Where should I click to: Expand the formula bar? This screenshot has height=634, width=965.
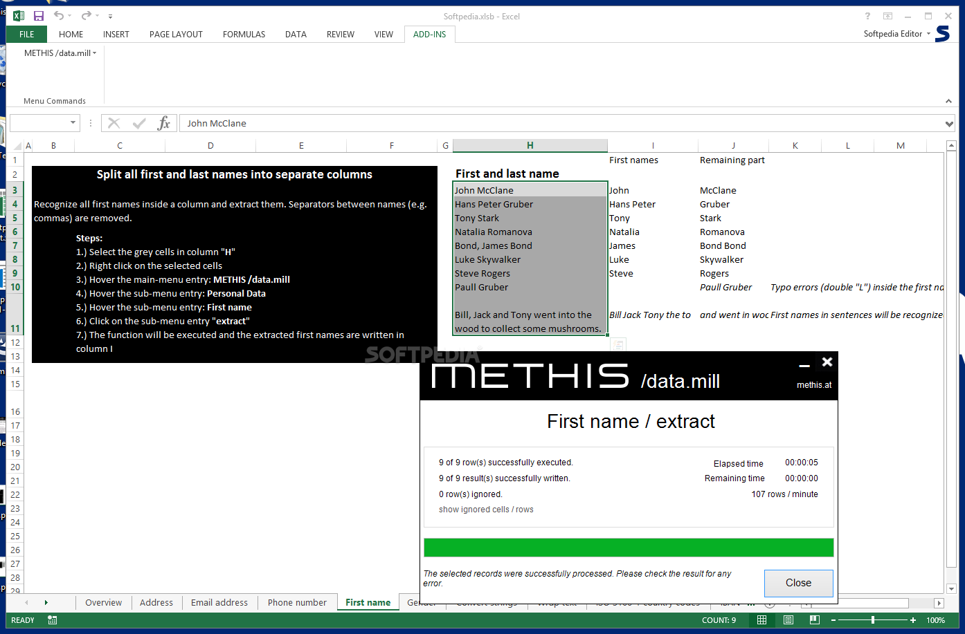[949, 124]
